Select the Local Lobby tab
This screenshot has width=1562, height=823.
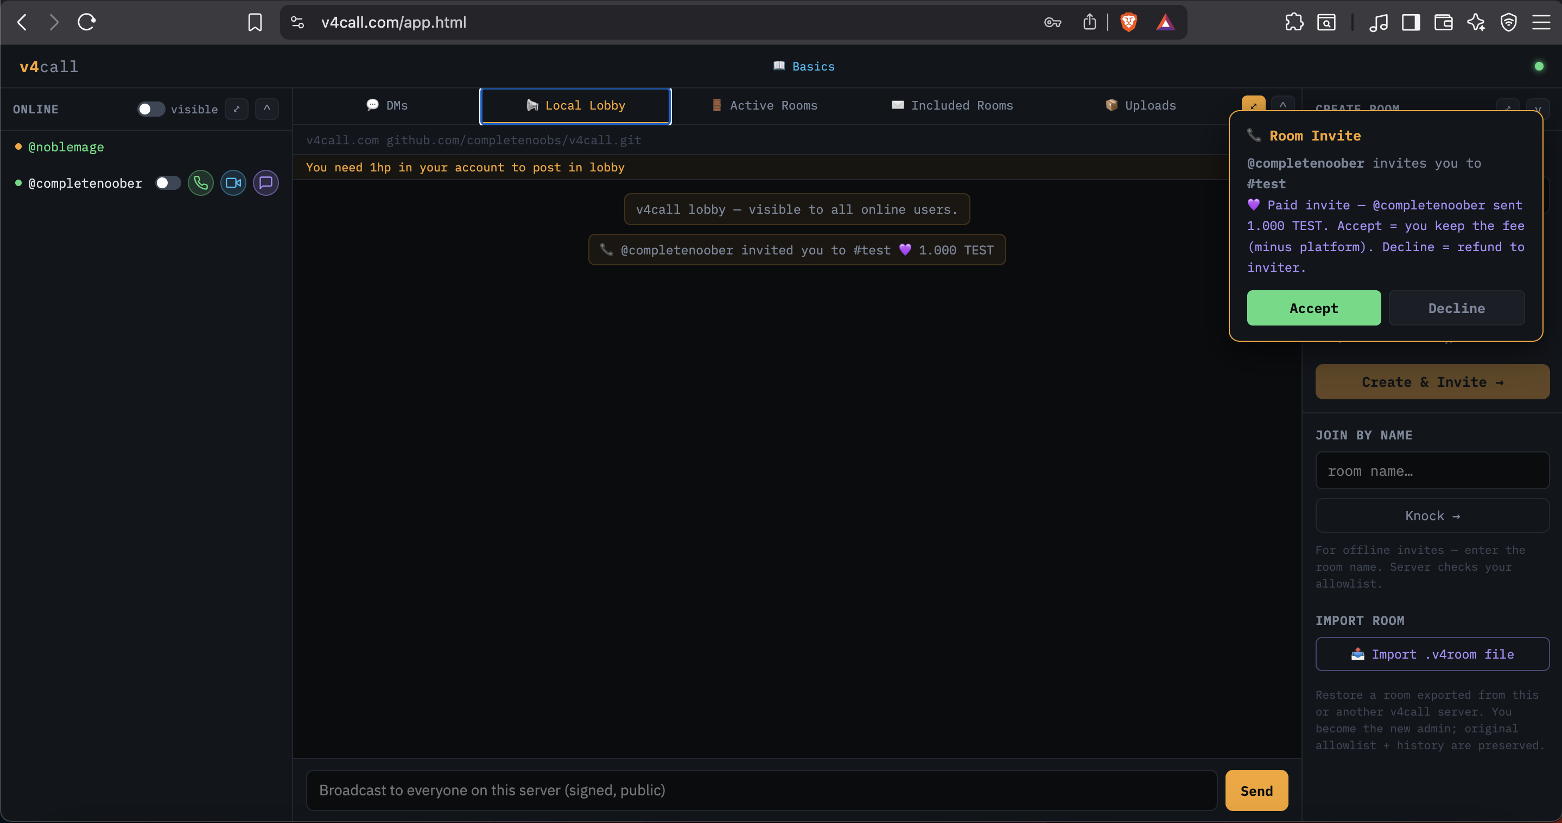pos(575,106)
